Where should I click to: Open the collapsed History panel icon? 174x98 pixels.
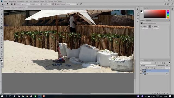(x=138, y=9)
